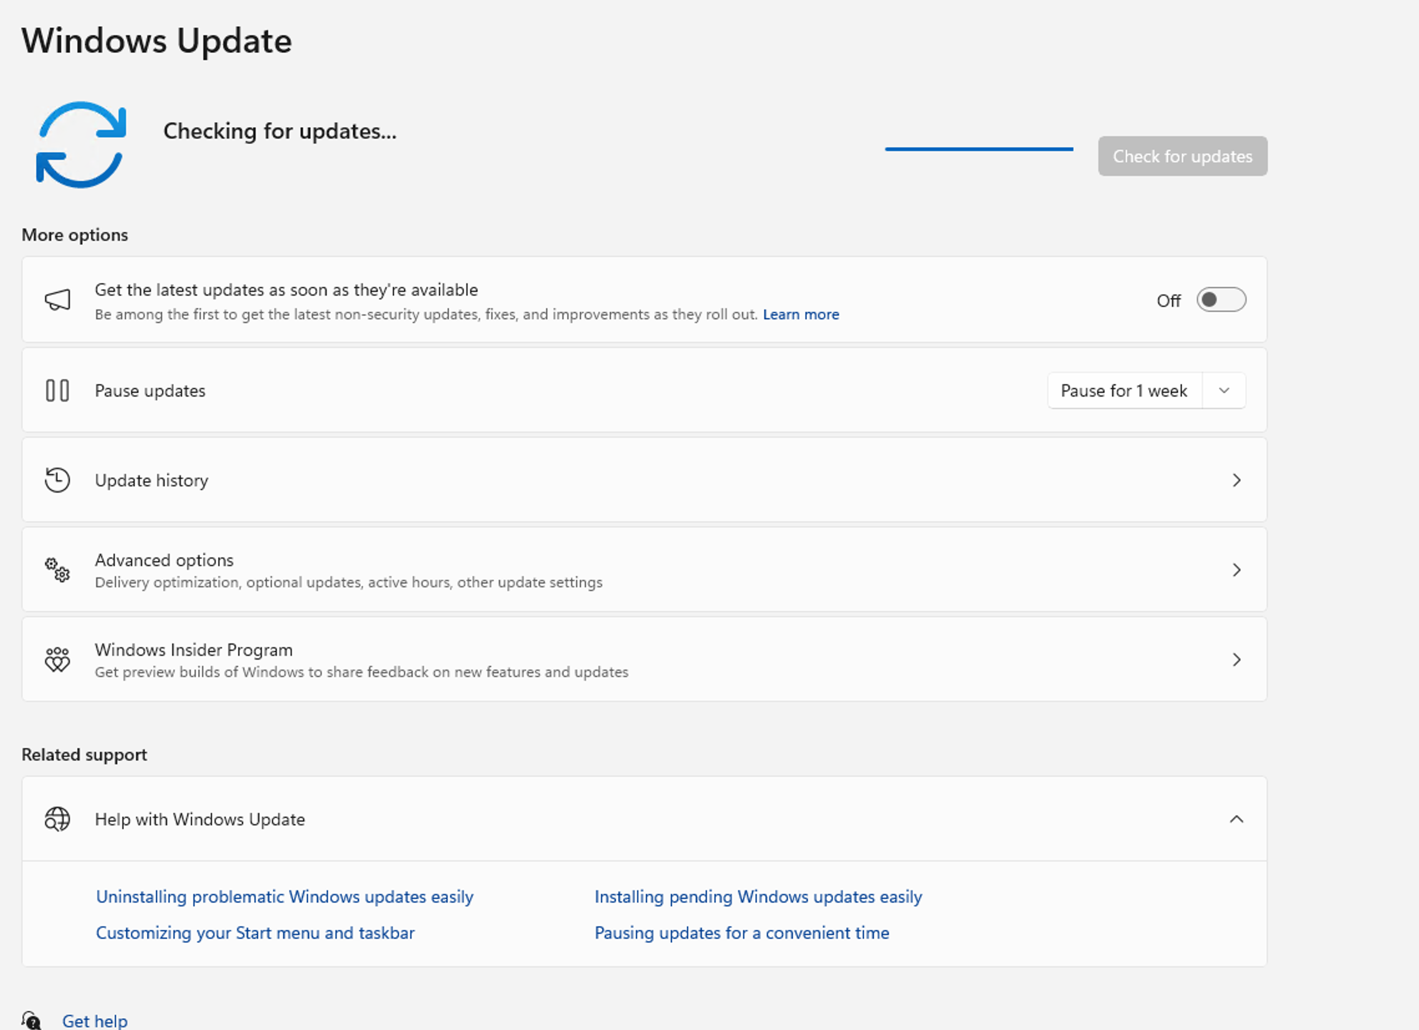Screen dimensions: 1419x1030
Task: Click the Windows Insider Program hearts icon
Action: point(57,660)
